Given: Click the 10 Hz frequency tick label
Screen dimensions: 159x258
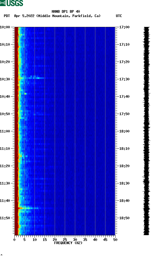Looking at the screenshot, I should click(35, 240).
